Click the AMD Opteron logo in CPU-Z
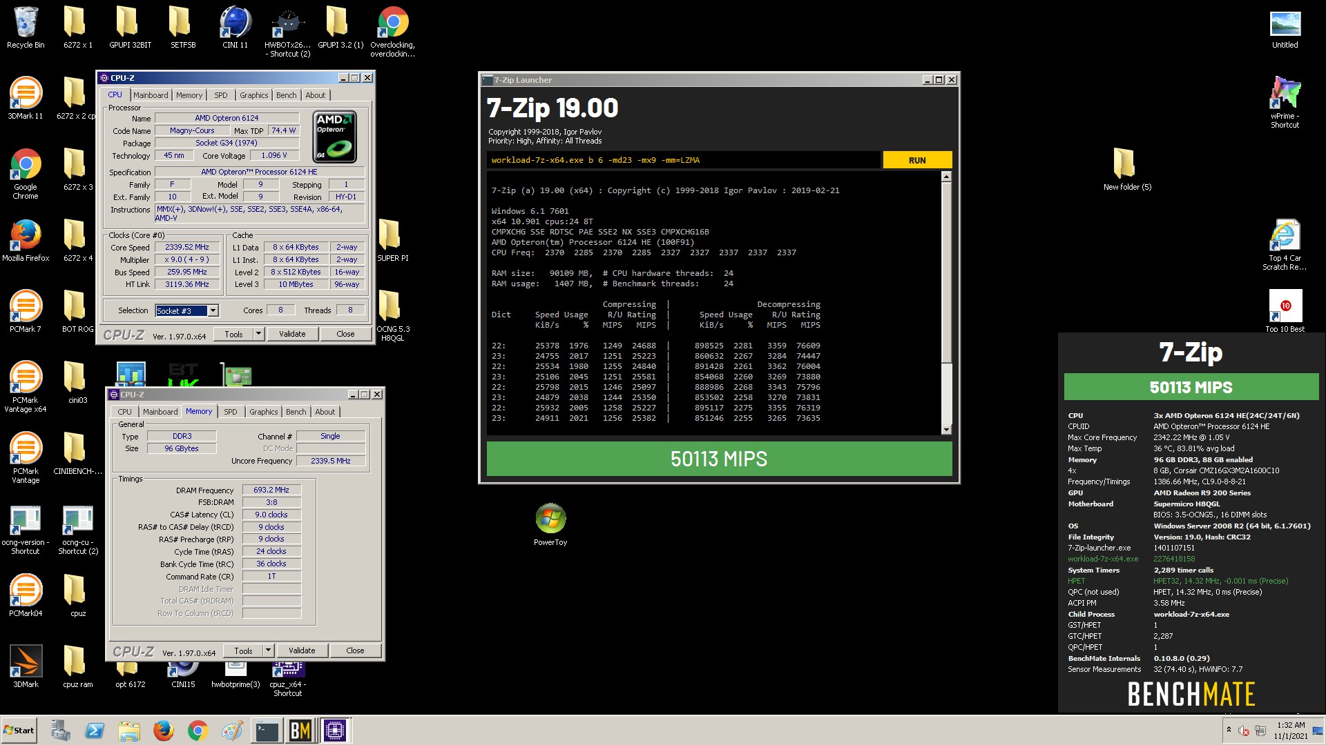Viewport: 1326px width, 745px height. point(335,137)
